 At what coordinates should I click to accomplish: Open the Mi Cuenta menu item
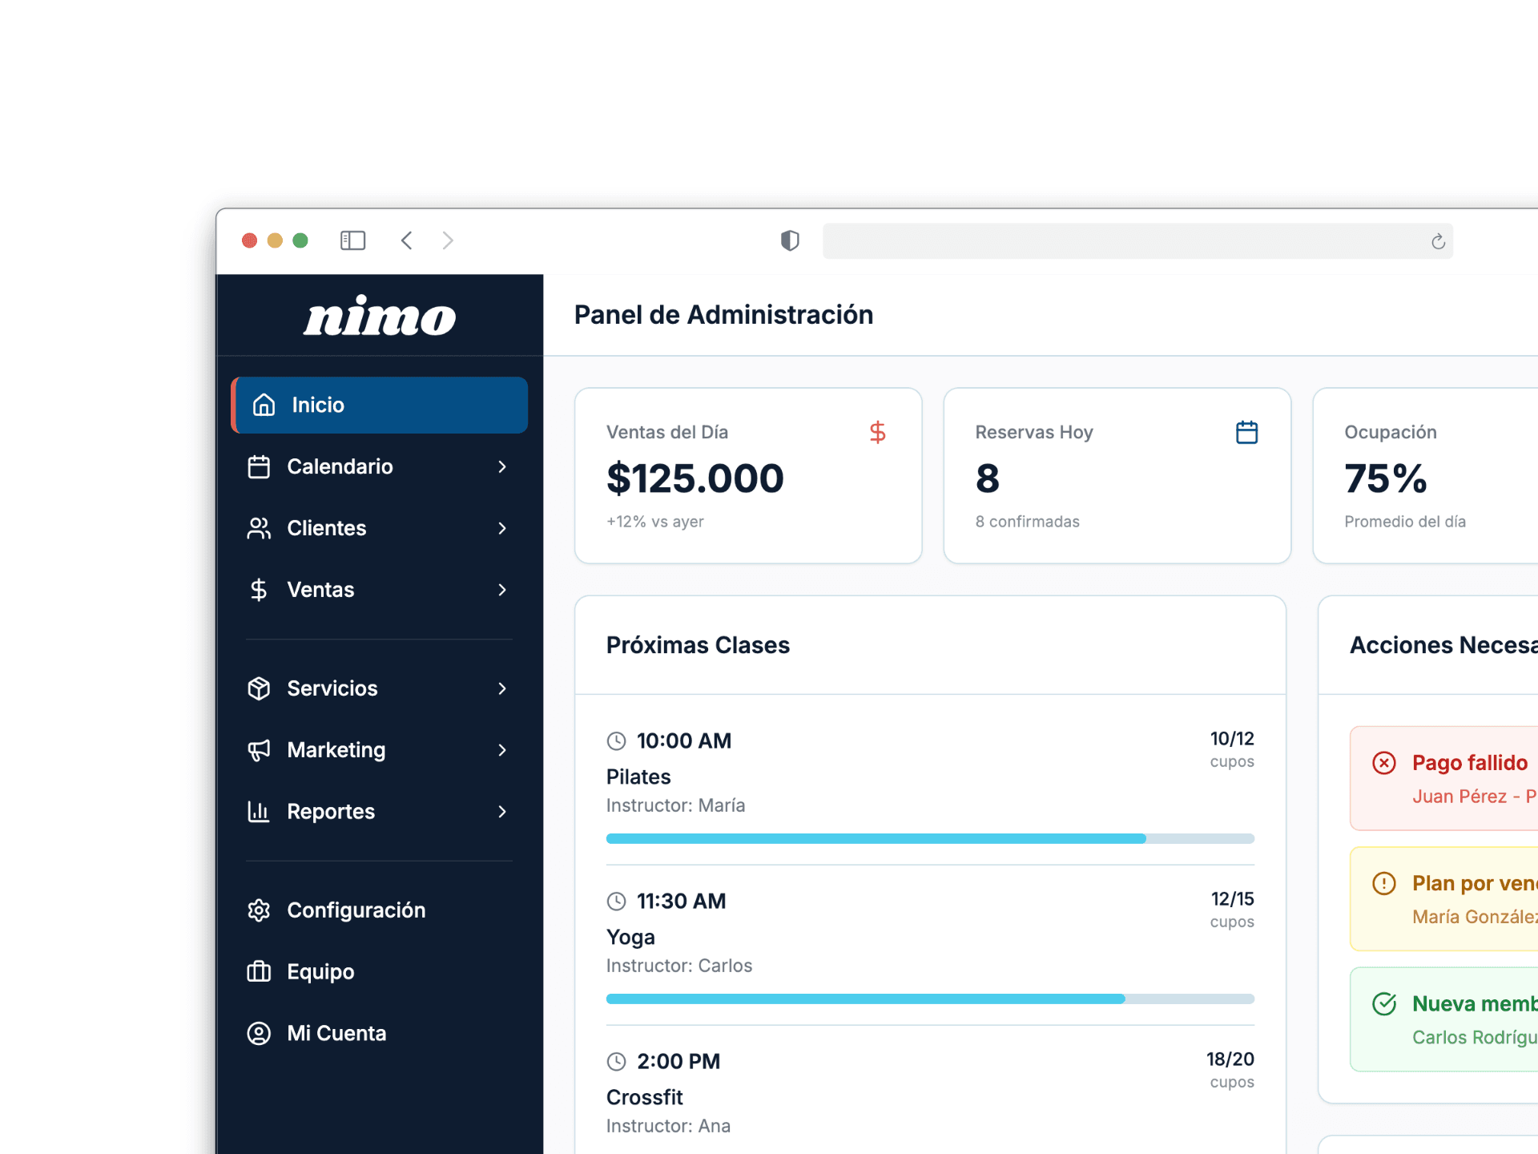coord(336,1033)
